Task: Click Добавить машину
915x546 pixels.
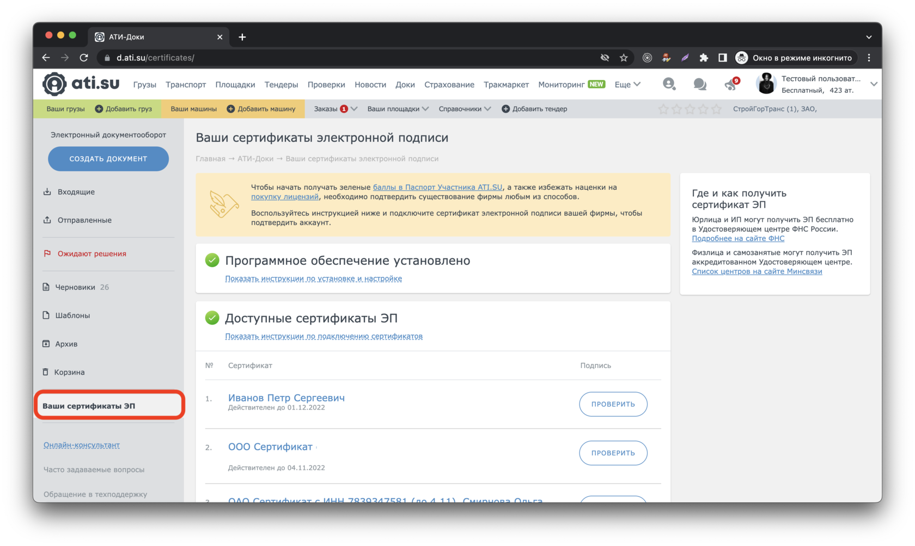Action: pos(261,109)
